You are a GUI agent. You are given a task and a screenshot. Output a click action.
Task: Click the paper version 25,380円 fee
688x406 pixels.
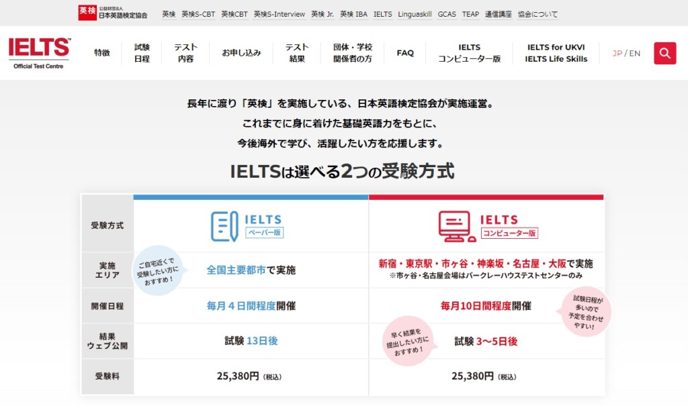[x=249, y=376]
